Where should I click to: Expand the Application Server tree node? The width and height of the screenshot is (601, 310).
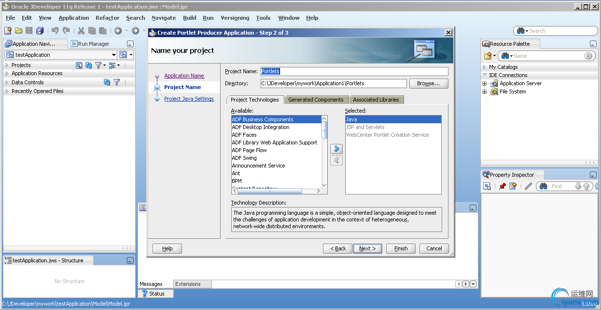[485, 84]
